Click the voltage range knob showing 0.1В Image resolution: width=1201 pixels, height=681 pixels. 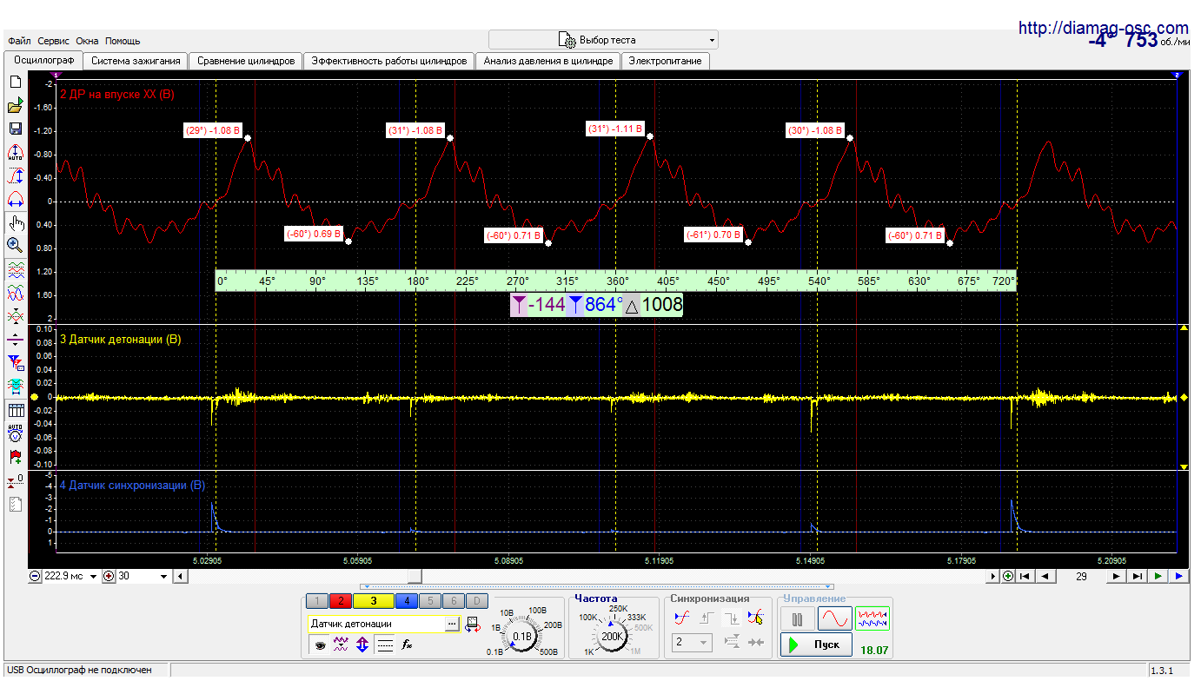[x=522, y=636]
